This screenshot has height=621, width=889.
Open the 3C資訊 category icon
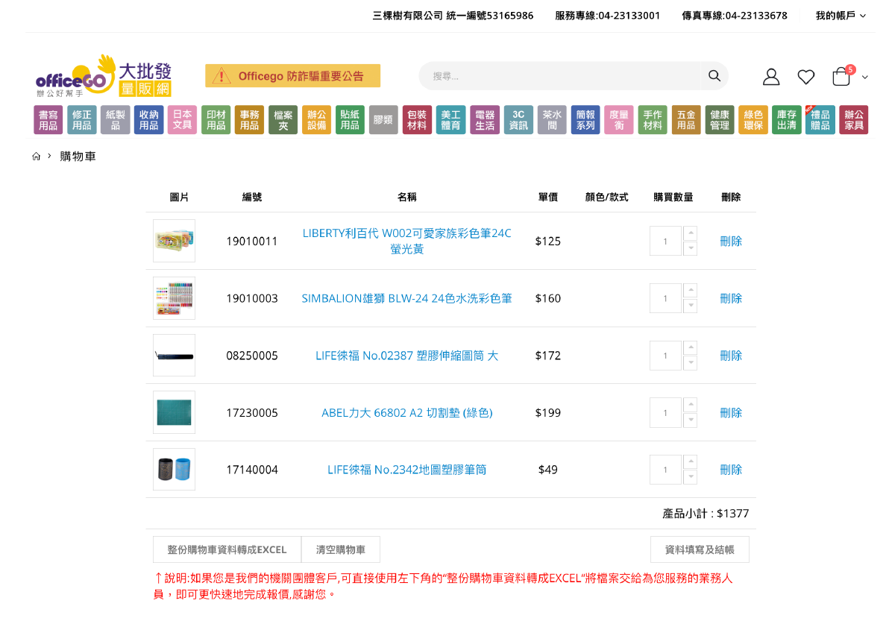[x=518, y=120]
